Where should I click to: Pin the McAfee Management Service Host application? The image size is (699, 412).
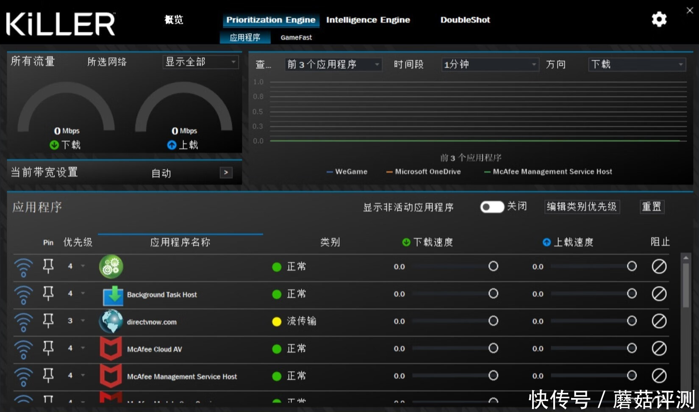tap(48, 375)
